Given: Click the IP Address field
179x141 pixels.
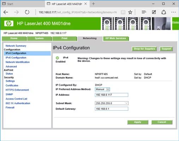Looking at the screenshot, I should (112, 95).
